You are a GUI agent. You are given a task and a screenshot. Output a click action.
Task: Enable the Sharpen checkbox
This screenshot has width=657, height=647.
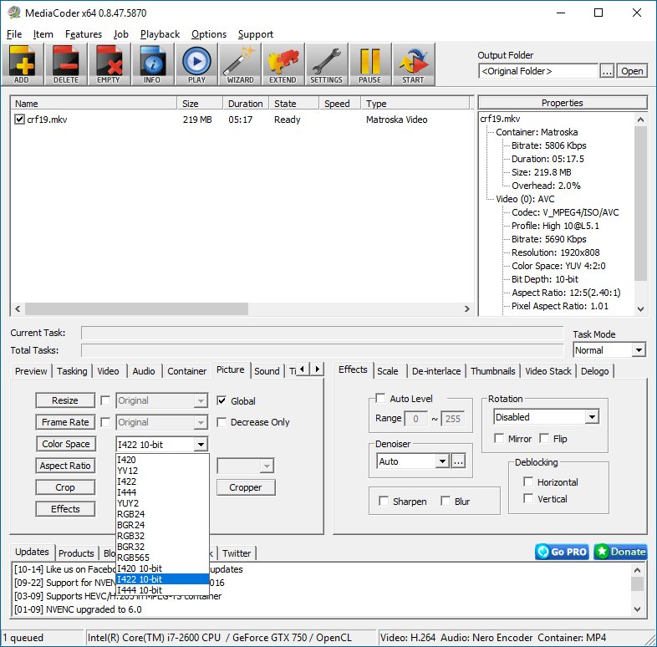click(x=384, y=502)
